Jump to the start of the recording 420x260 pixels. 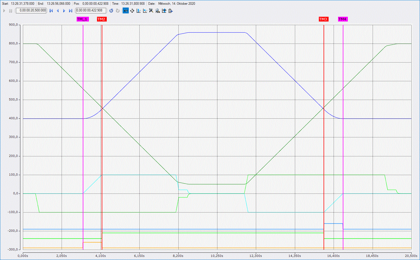[51, 11]
